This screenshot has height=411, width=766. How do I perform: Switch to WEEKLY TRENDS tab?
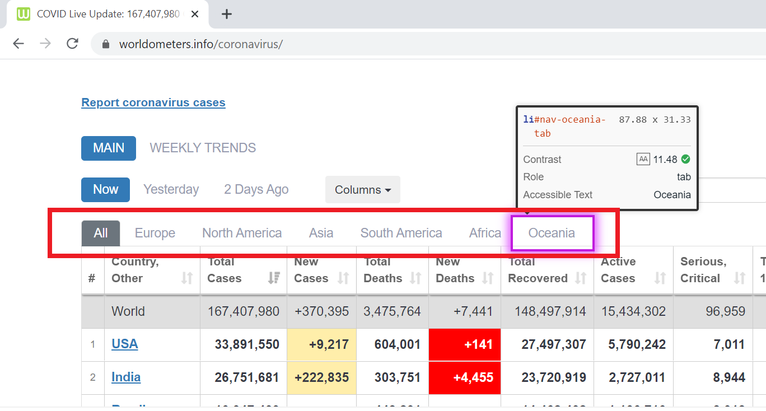tap(203, 148)
